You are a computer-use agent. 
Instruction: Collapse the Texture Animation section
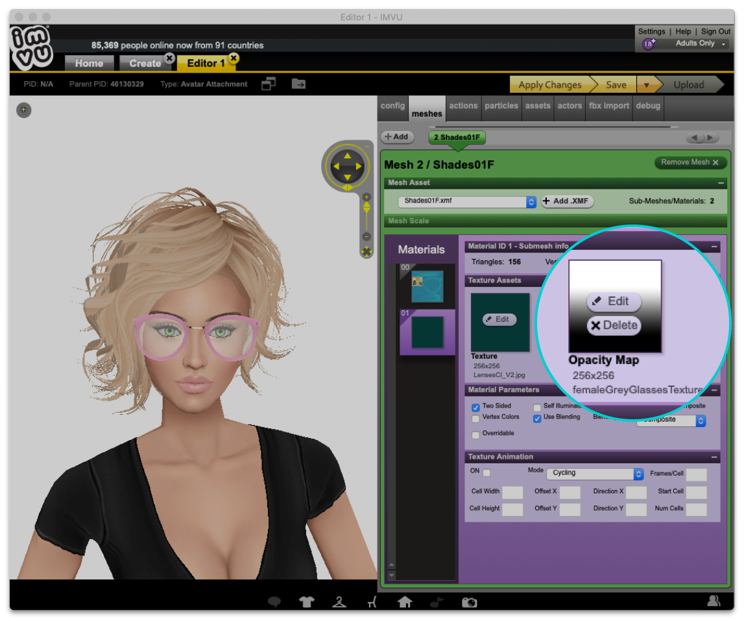coord(714,457)
